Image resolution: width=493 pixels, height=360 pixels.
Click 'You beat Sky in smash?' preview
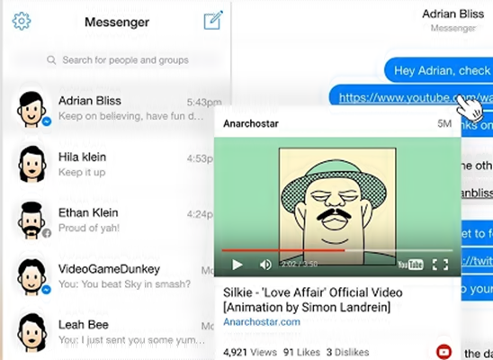[x=124, y=283]
